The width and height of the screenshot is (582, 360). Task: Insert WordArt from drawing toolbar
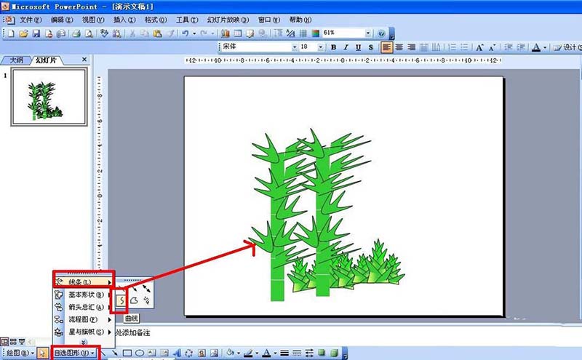coord(177,353)
